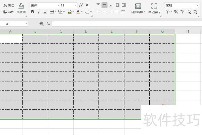The width and height of the screenshot is (202, 135).
Task: Increase decimal places icon
Action: coord(189,12)
